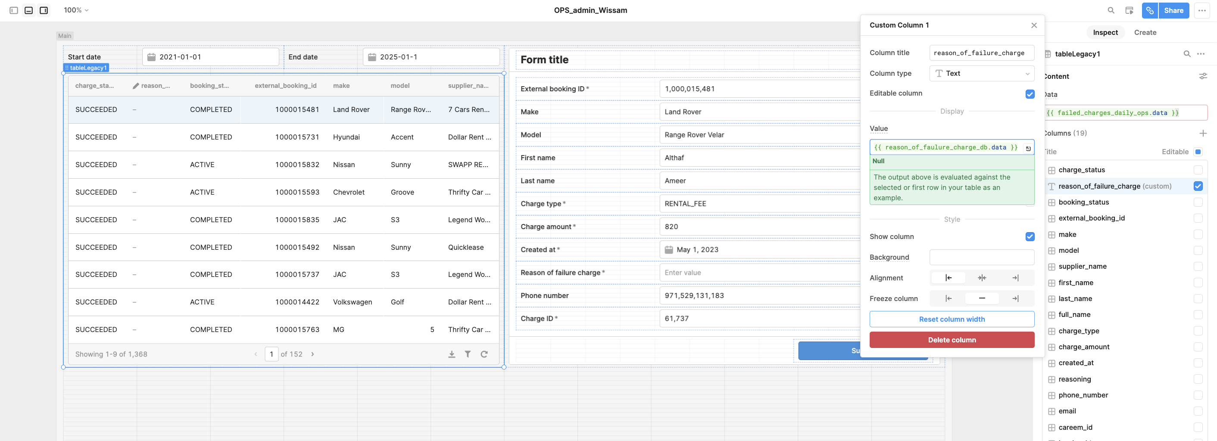
Task: Toggle the right sidebar panel icon
Action: pyautogui.click(x=44, y=10)
